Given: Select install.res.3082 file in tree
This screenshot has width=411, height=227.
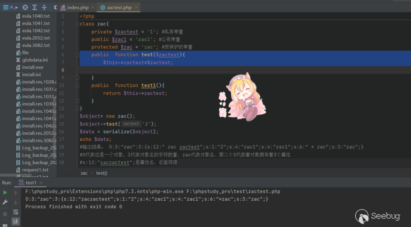Looking at the screenshot, I should (x=39, y=141).
